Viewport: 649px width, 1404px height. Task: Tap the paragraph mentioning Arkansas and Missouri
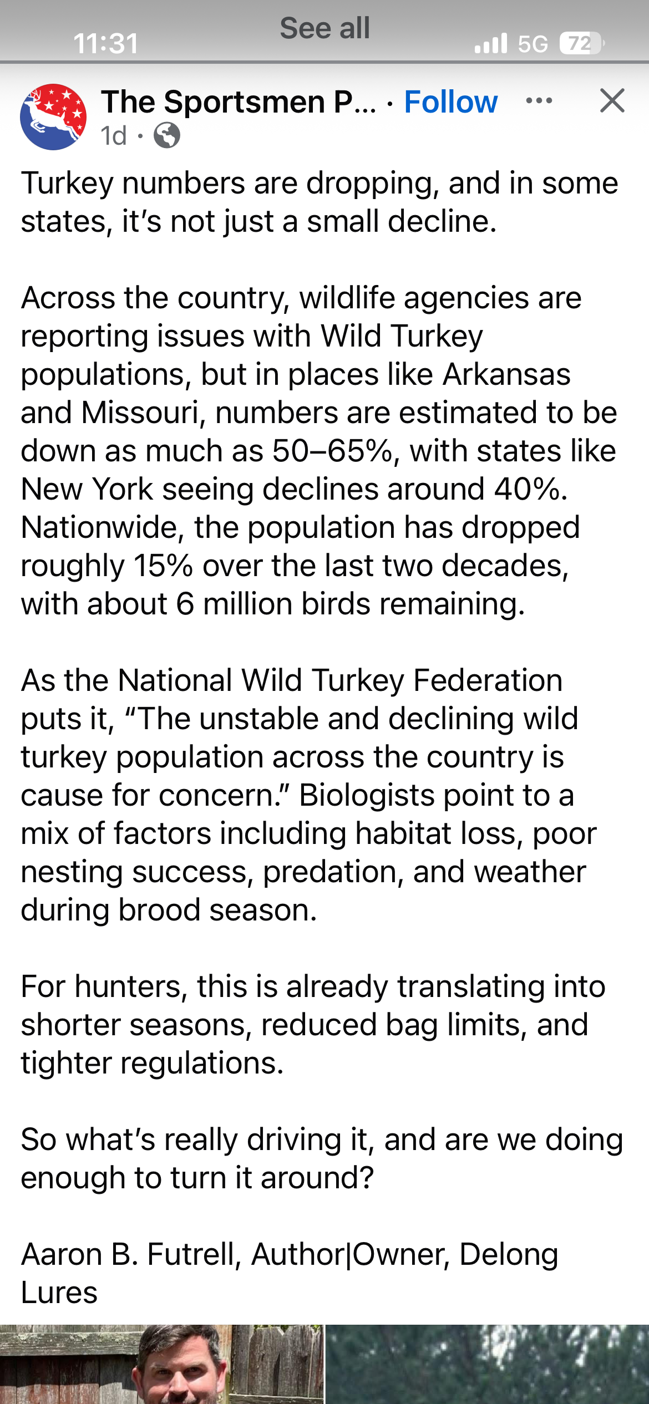coord(320,451)
